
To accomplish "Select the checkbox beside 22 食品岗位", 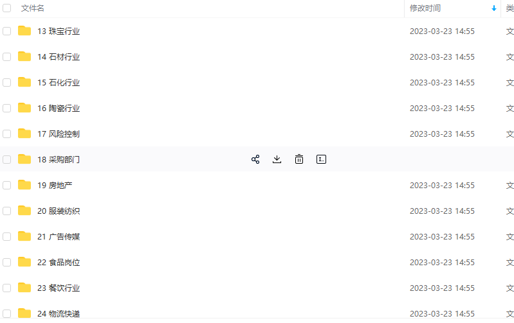I will [7, 262].
